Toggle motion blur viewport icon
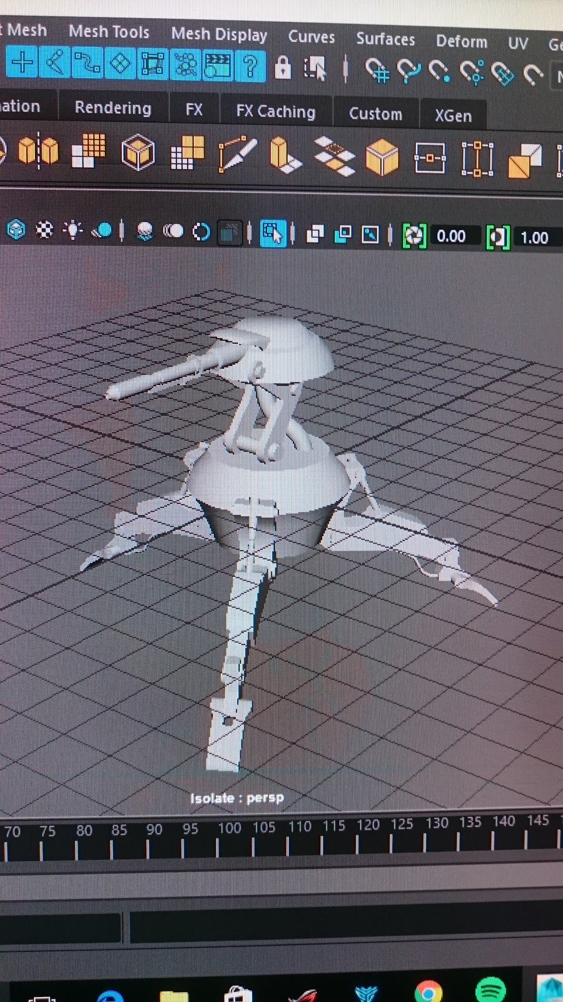This screenshot has height=1002, width=563. (x=173, y=232)
